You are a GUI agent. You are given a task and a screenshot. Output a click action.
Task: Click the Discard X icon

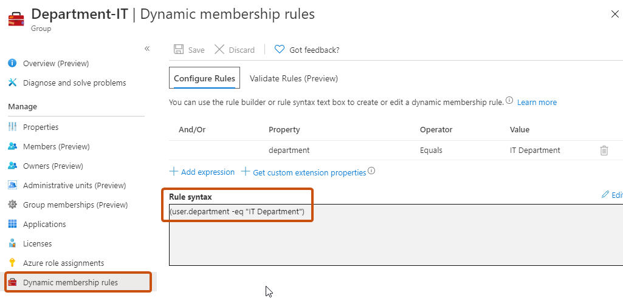point(219,50)
